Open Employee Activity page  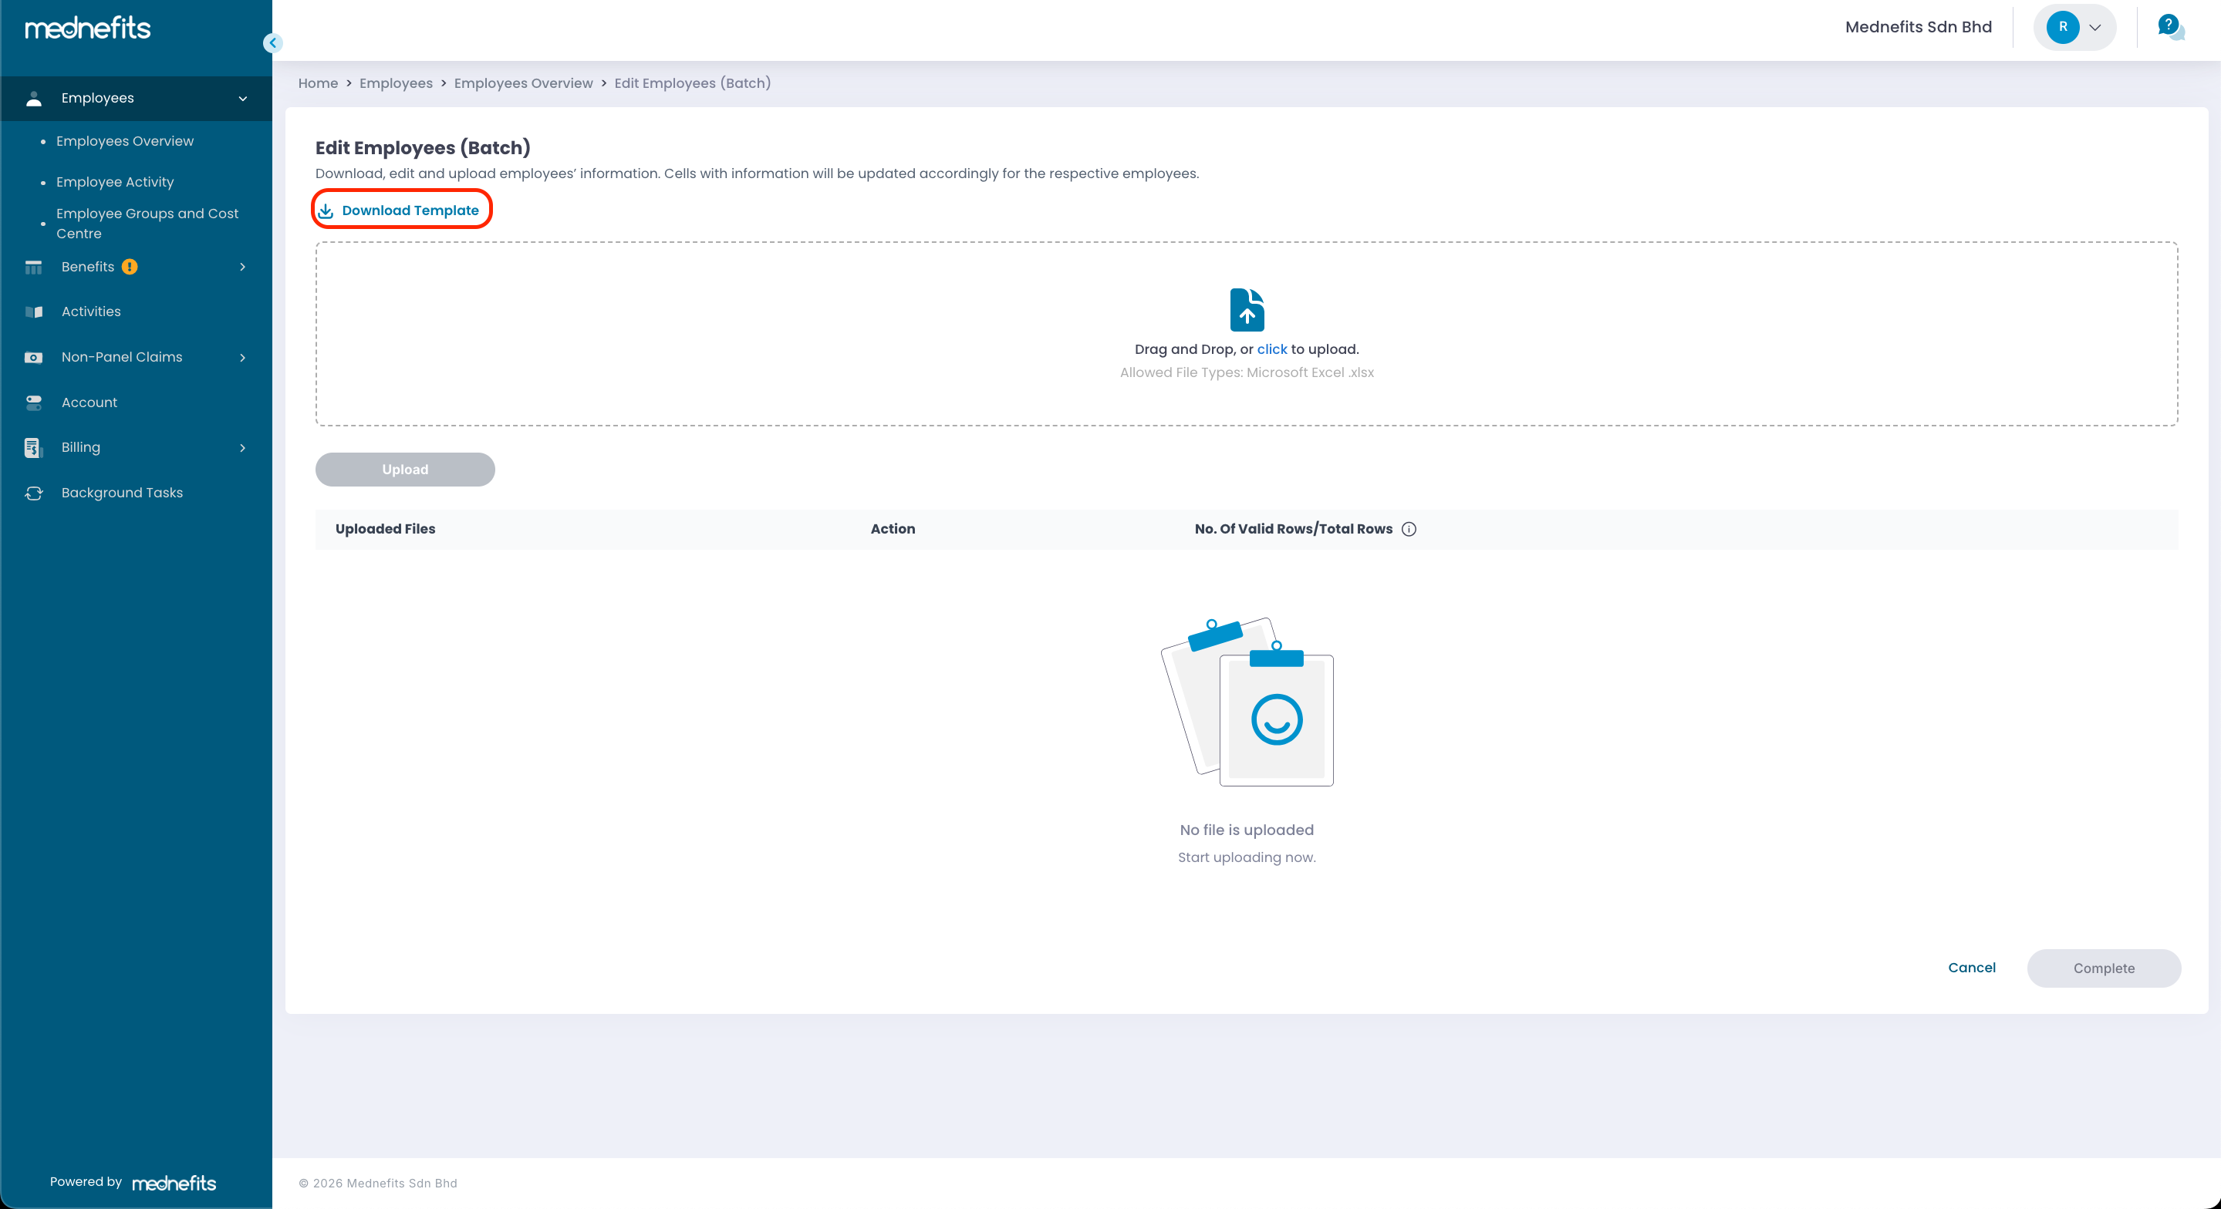click(115, 182)
